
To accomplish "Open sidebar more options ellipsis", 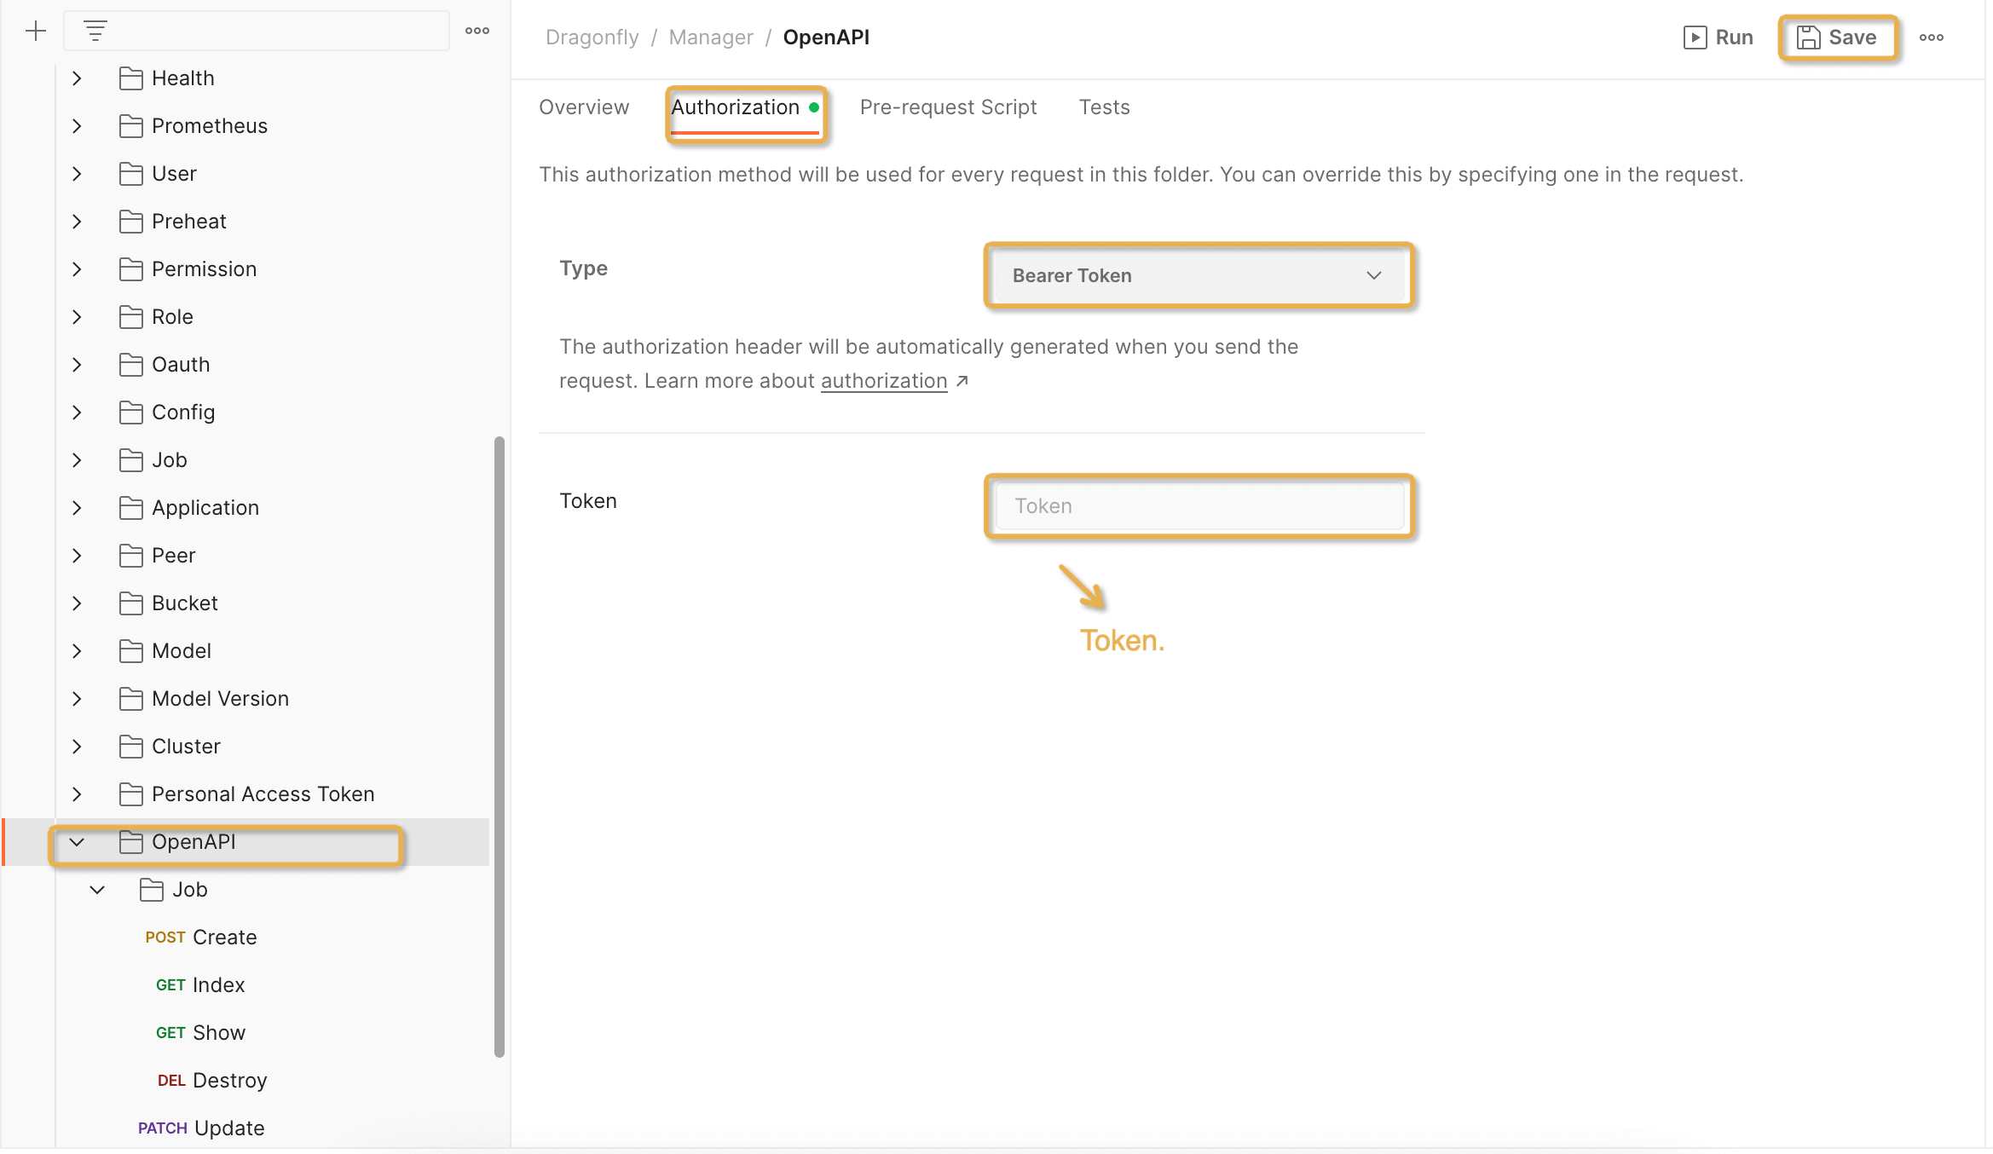I will tap(477, 32).
